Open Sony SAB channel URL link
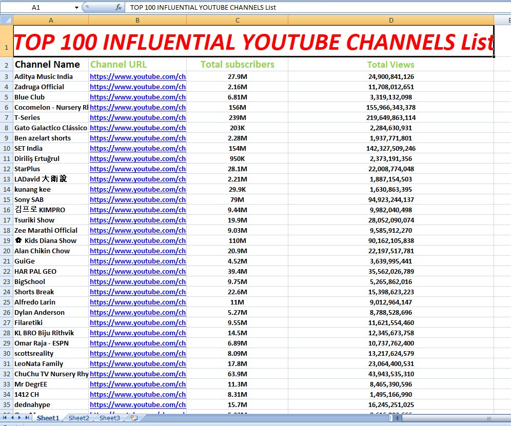Viewport: 511px width, 426px height. pyautogui.click(x=138, y=200)
